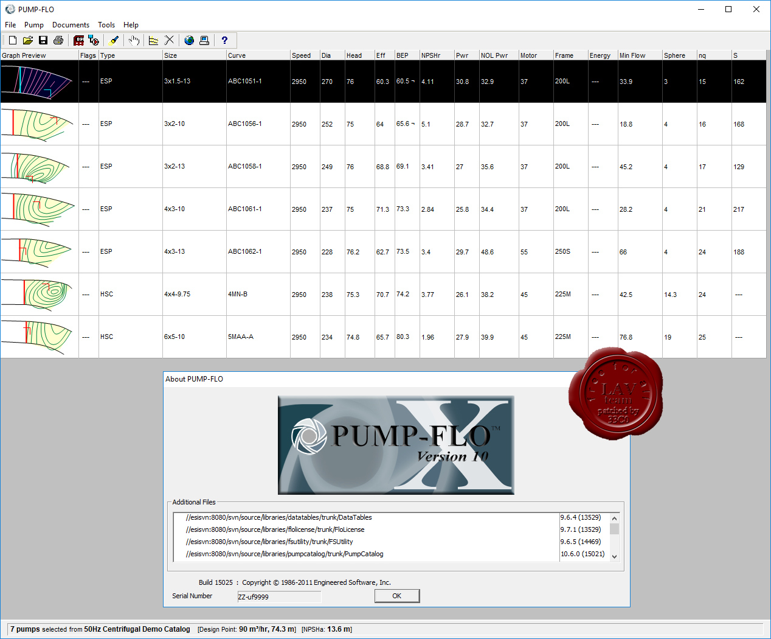The width and height of the screenshot is (771, 639).
Task: Sort by the NPSHr column header
Action: click(437, 55)
